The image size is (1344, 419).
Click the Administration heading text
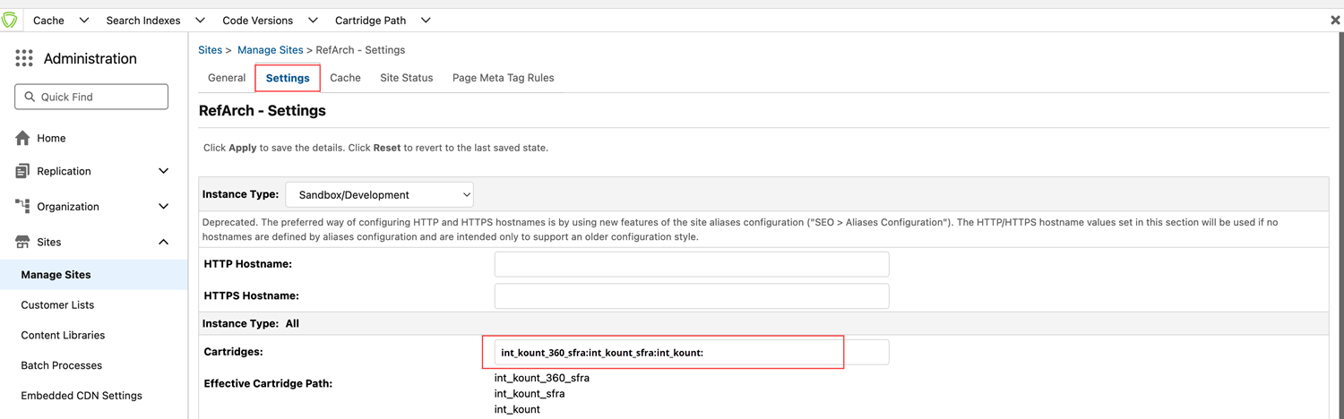pos(90,59)
